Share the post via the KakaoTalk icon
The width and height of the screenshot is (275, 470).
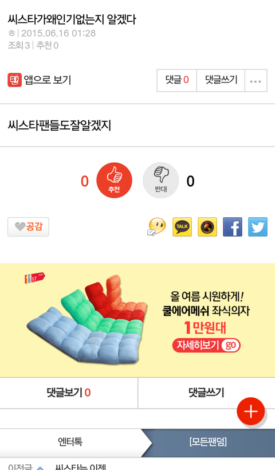click(182, 227)
